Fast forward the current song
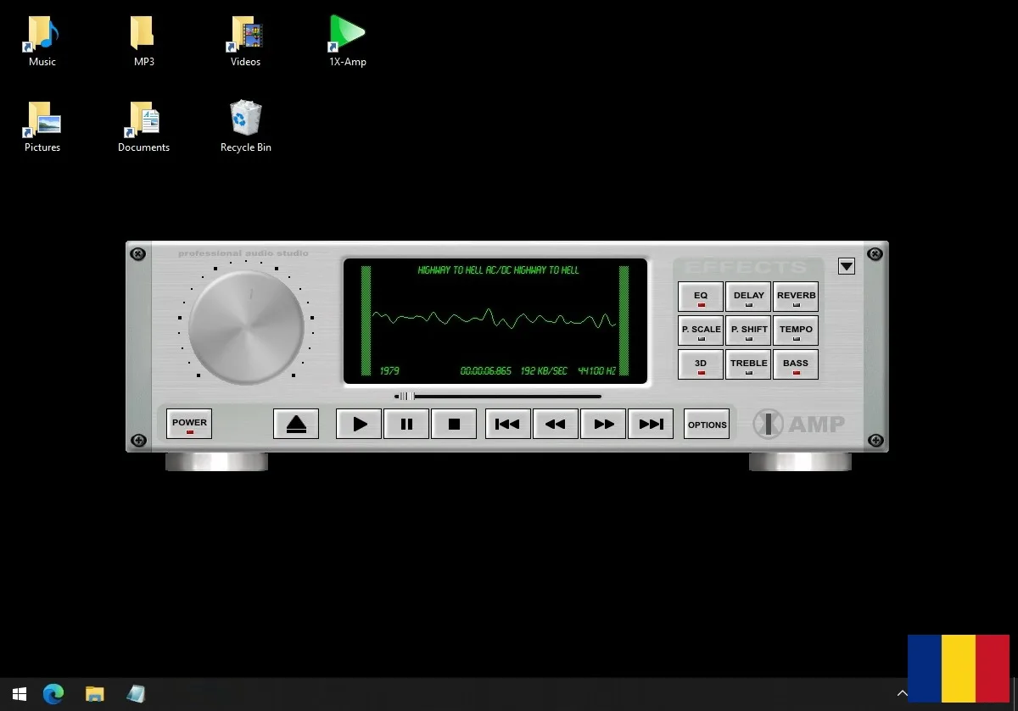Screen dimensions: 1018x711 tap(603, 425)
